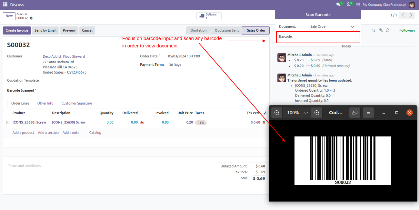Click the gear icon beside S00032 breadcrumb

(31, 18)
